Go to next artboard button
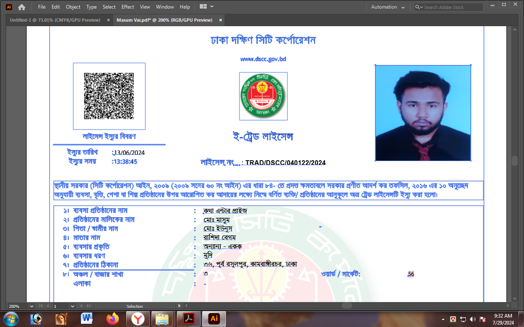Viewport: 524px width, 327px height. [81, 306]
